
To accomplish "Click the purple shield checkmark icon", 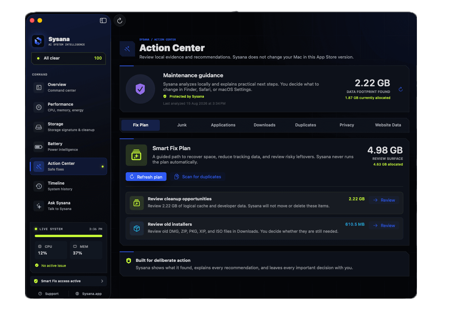I will tap(140, 89).
